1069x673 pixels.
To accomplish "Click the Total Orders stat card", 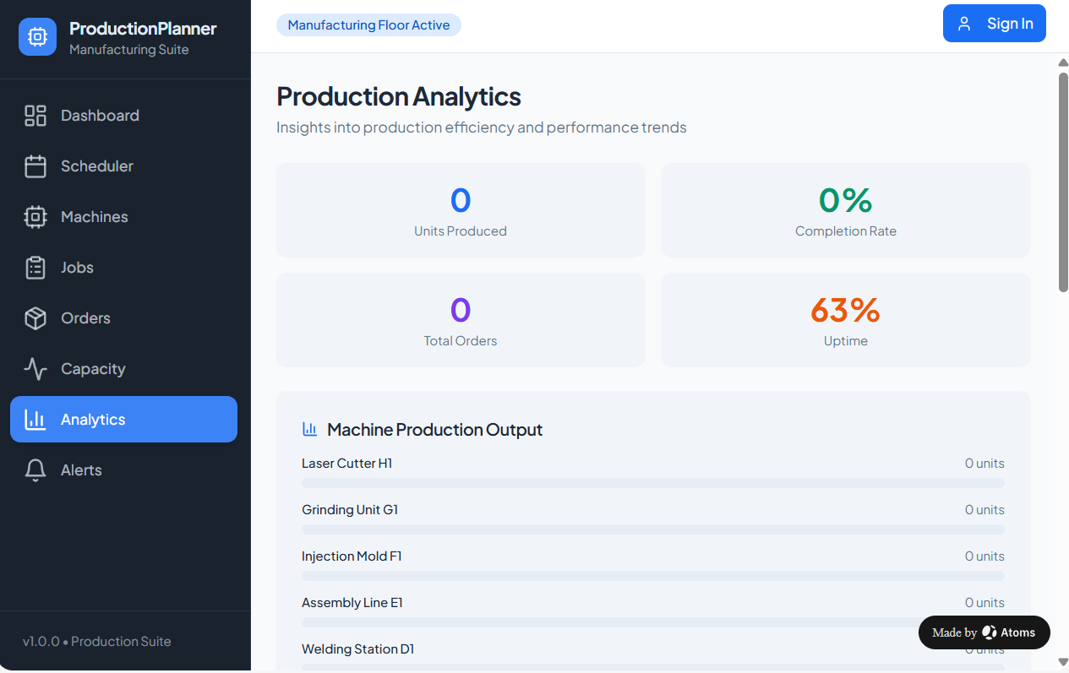I will (461, 320).
